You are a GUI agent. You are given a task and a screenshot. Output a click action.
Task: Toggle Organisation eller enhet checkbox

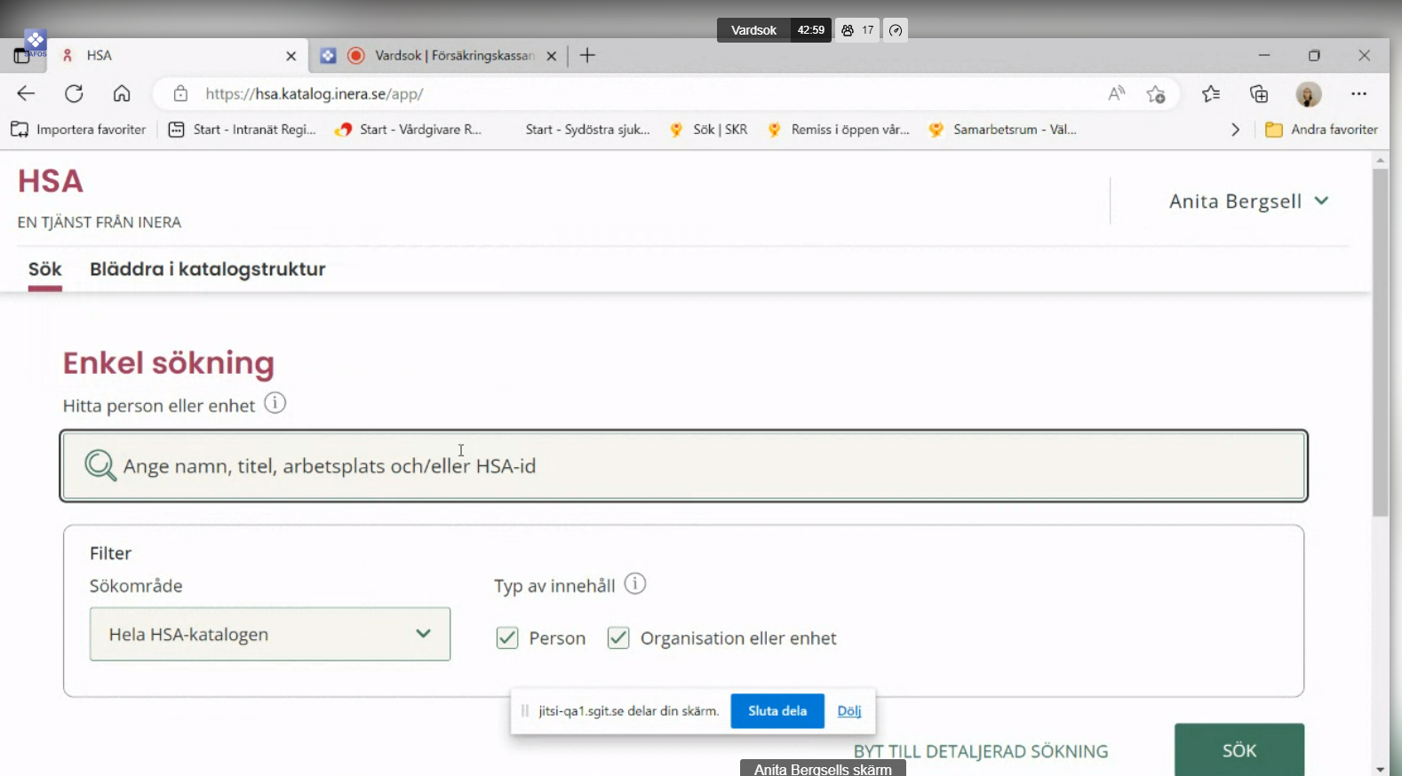tap(618, 637)
